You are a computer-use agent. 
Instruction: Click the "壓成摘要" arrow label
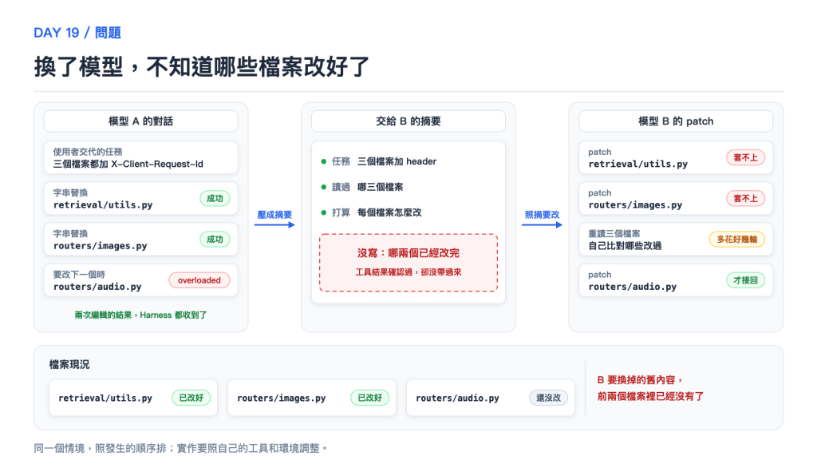coord(274,214)
